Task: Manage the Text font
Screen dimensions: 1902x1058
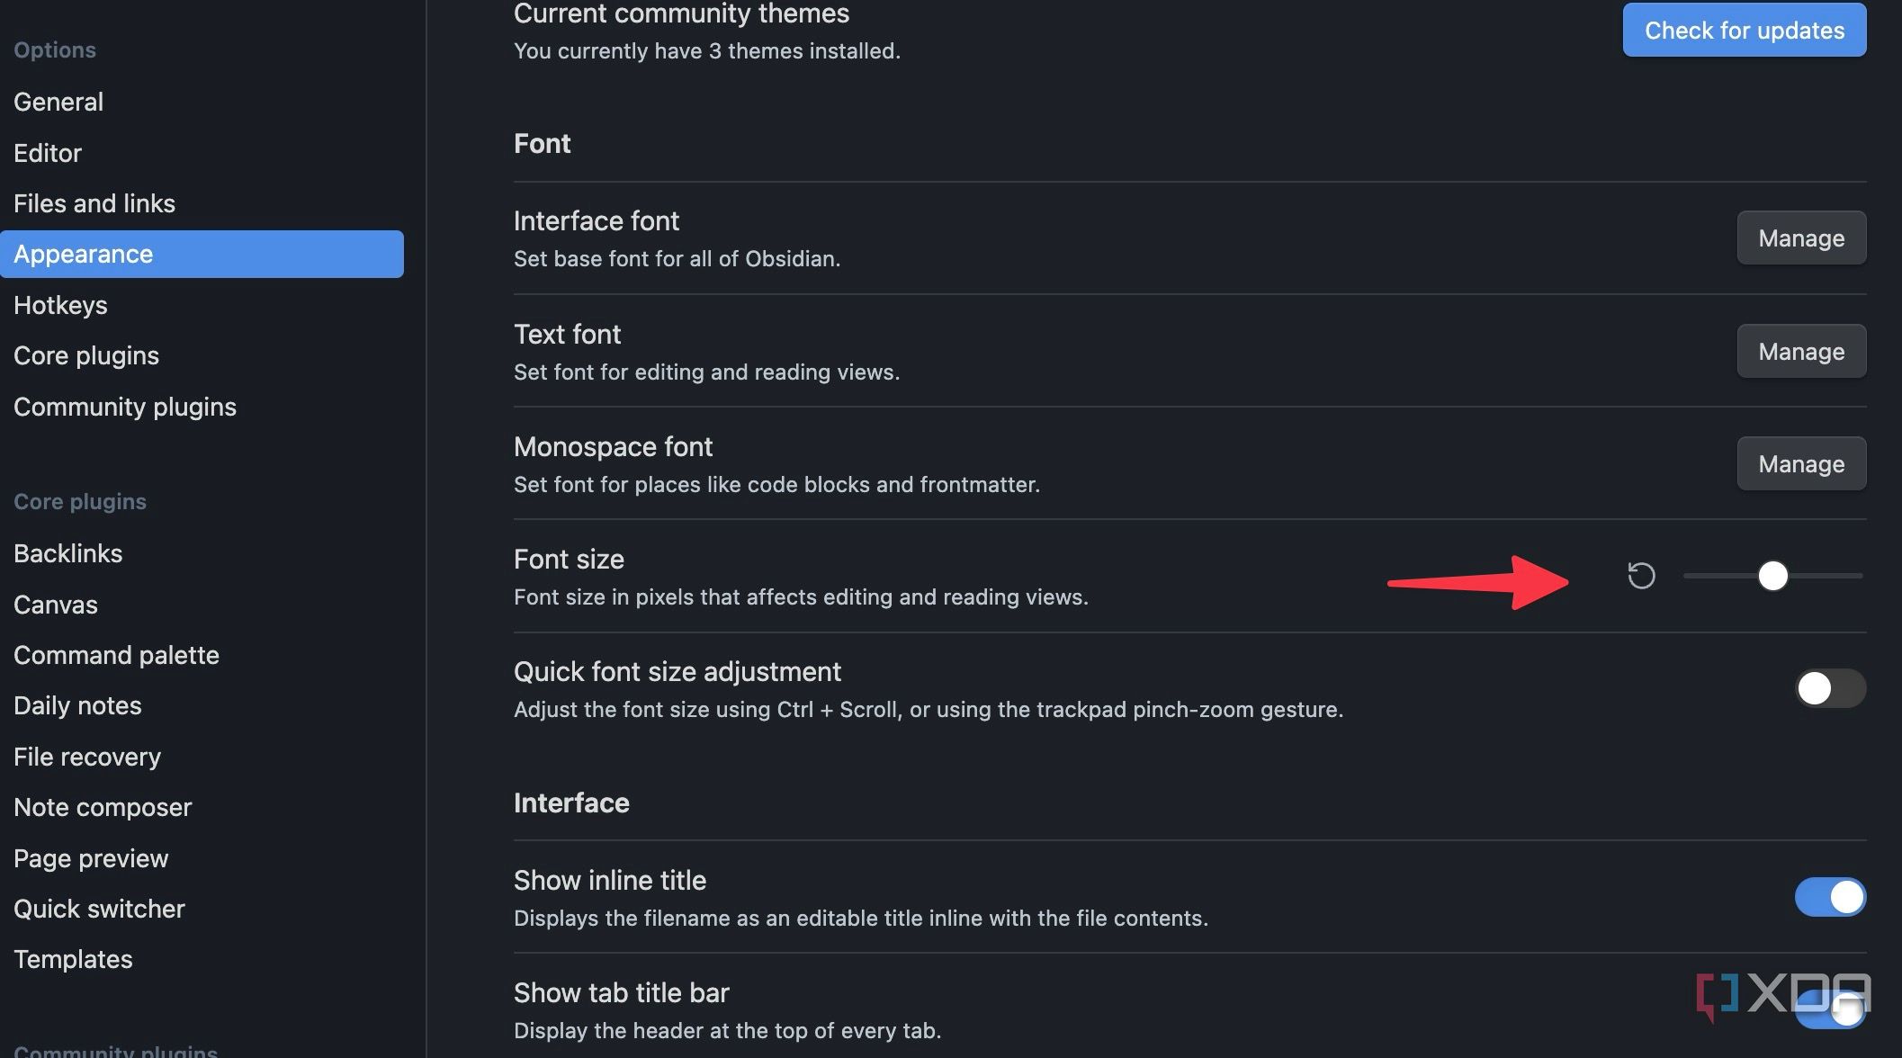Action: (x=1800, y=351)
